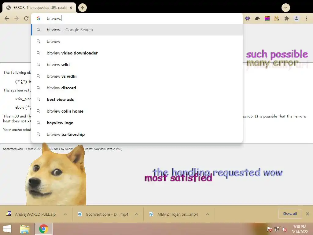Open a new tab with plus button
This screenshot has height=235, width=313.
(x=83, y=8)
